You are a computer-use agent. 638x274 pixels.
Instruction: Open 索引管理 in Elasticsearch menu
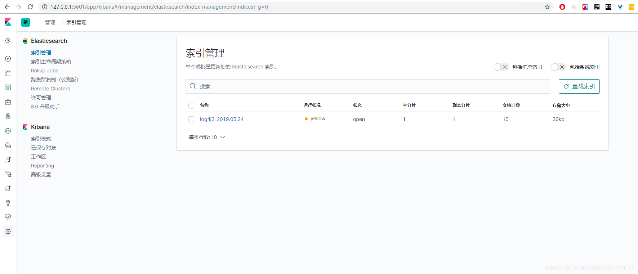coord(41,53)
